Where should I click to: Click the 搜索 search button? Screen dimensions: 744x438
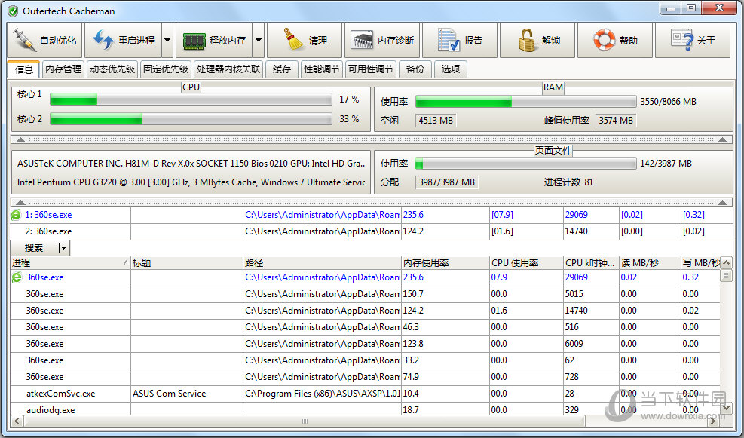pyautogui.click(x=34, y=248)
